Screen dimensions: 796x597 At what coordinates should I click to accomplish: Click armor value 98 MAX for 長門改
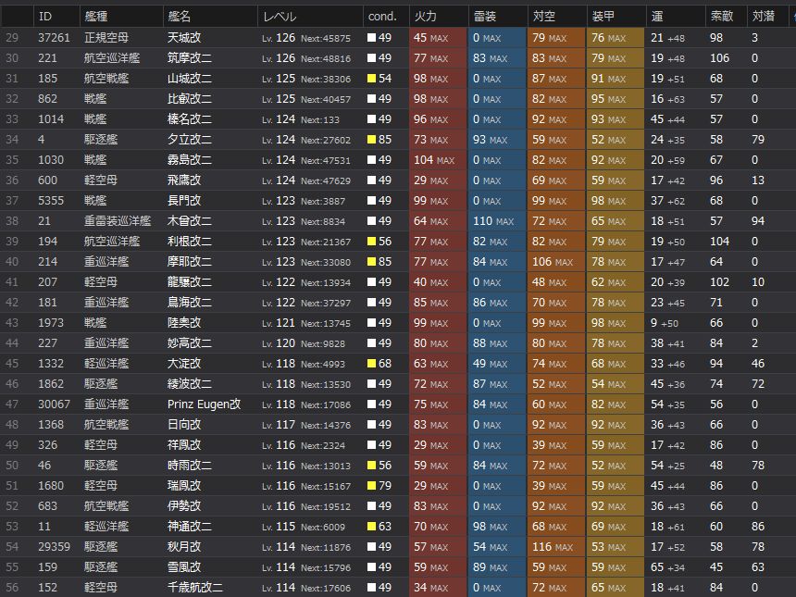pos(609,201)
